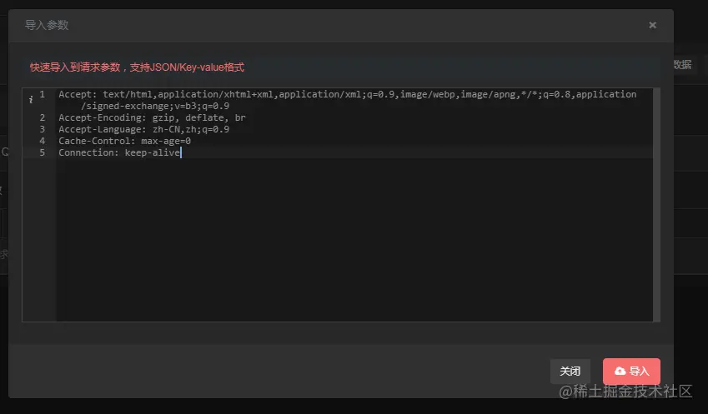The height and width of the screenshot is (414, 708).
Task: Place cursor in the Accept-Language: zh-CN line
Action: click(x=143, y=129)
